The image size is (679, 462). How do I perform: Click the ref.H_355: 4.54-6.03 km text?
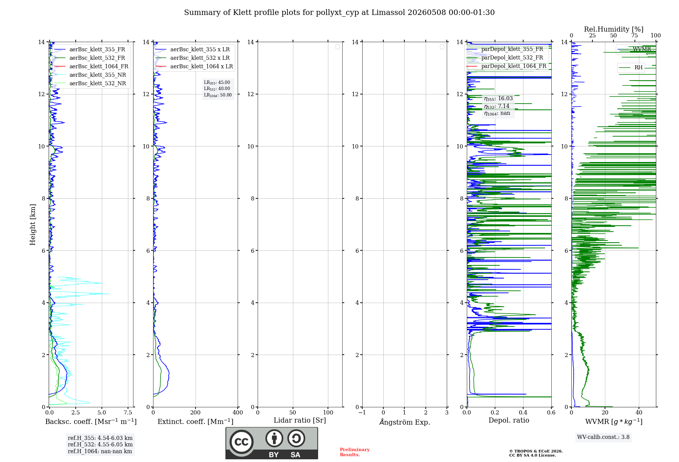pos(100,438)
